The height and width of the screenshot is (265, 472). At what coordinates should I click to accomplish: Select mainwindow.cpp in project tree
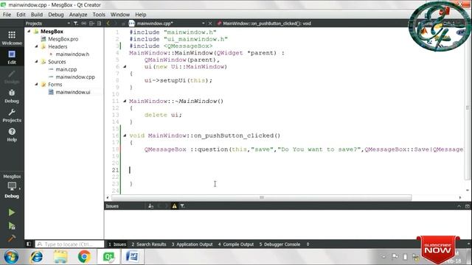pos(75,77)
